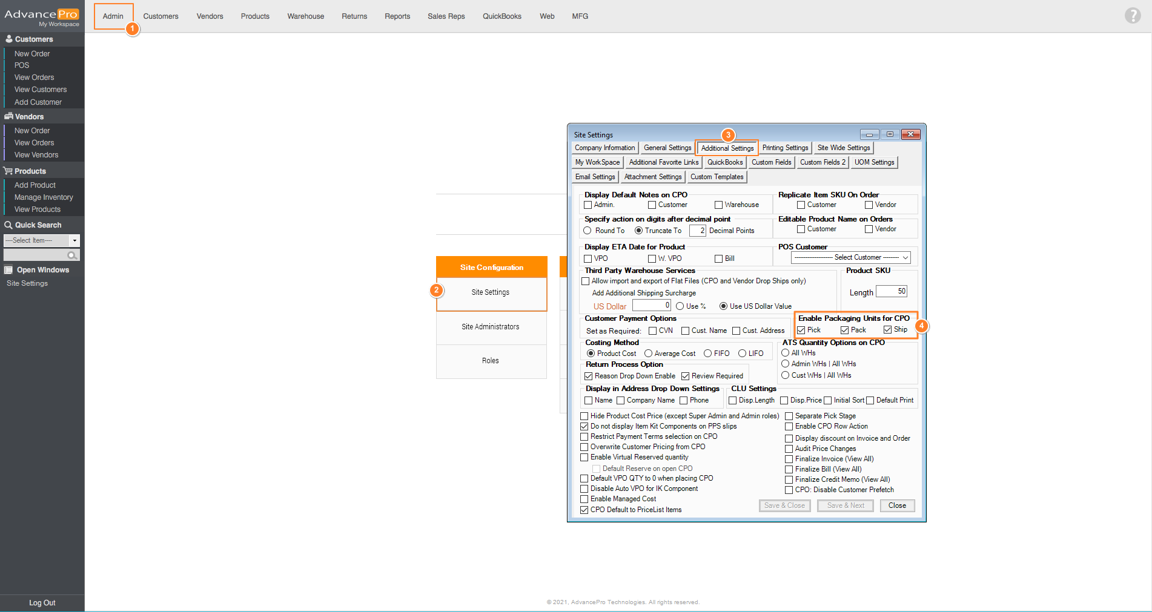Open the Site Administrators option
The width and height of the screenshot is (1152, 612).
[x=491, y=327]
